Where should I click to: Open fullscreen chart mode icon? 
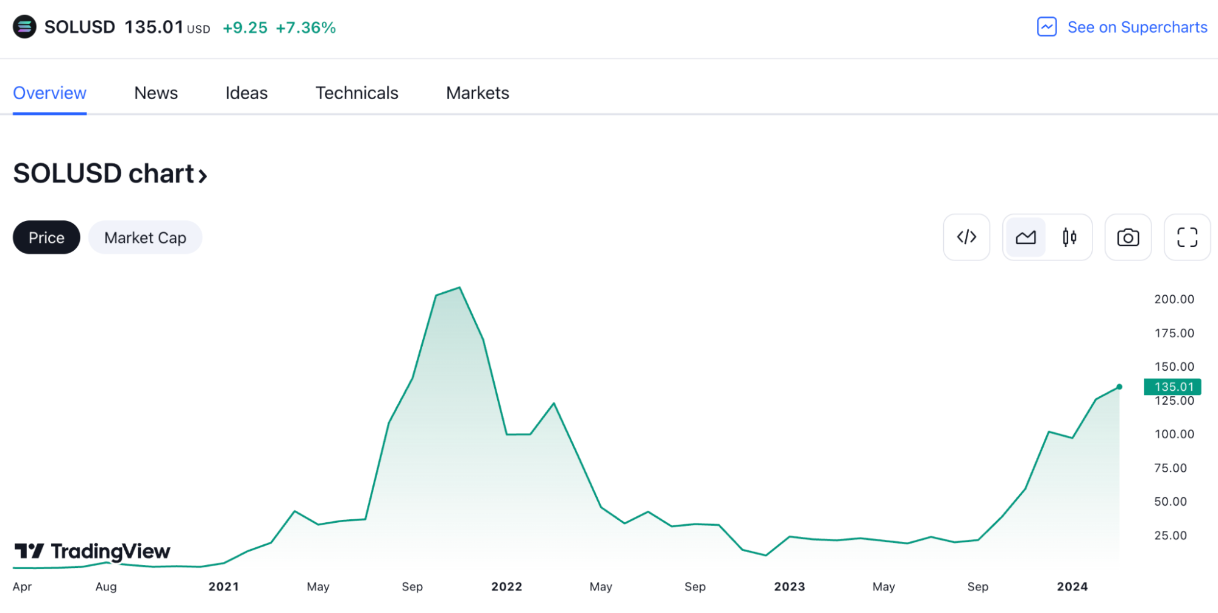click(1187, 237)
